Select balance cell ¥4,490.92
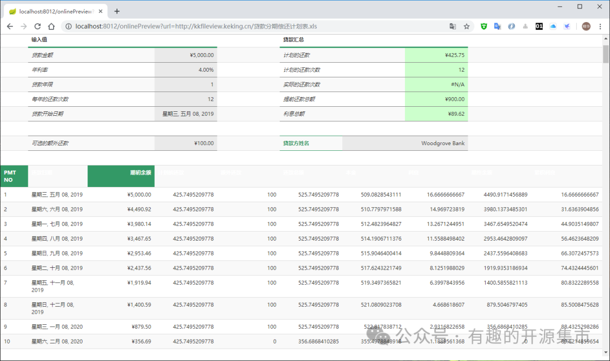The image size is (610, 361). (121, 209)
